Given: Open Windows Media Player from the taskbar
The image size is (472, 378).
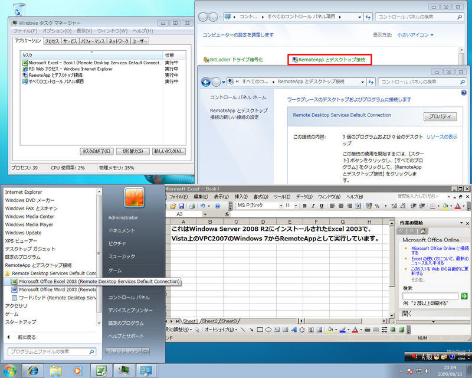Looking at the screenshot, I should click(78, 370).
